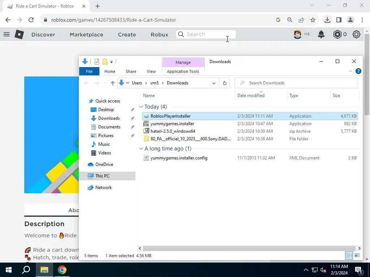Reload the Roblox page
Screen dimensions: 370x277
pyautogui.click(x=31, y=20)
